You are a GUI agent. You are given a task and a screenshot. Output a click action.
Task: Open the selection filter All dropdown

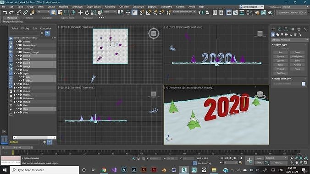tap(43, 11)
